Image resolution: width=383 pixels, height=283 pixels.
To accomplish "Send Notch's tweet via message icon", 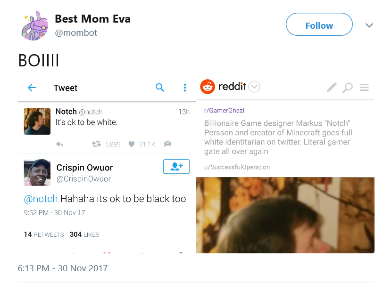I will (x=167, y=144).
